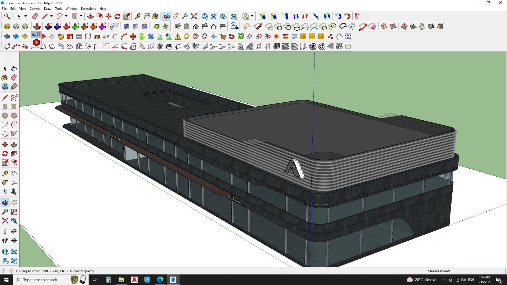Screen dimensions: 507x285
Task: Select the Axes tool in left palette
Action: [5, 192]
